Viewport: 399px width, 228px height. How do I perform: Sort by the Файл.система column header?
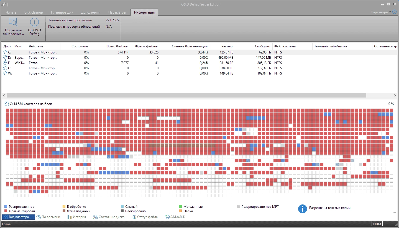point(292,46)
